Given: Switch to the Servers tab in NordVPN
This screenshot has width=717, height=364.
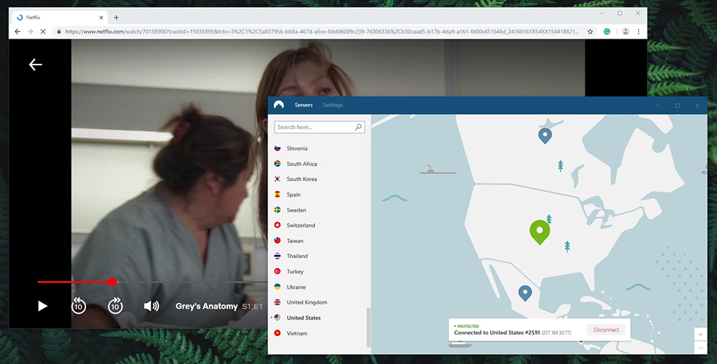Looking at the screenshot, I should click(303, 105).
